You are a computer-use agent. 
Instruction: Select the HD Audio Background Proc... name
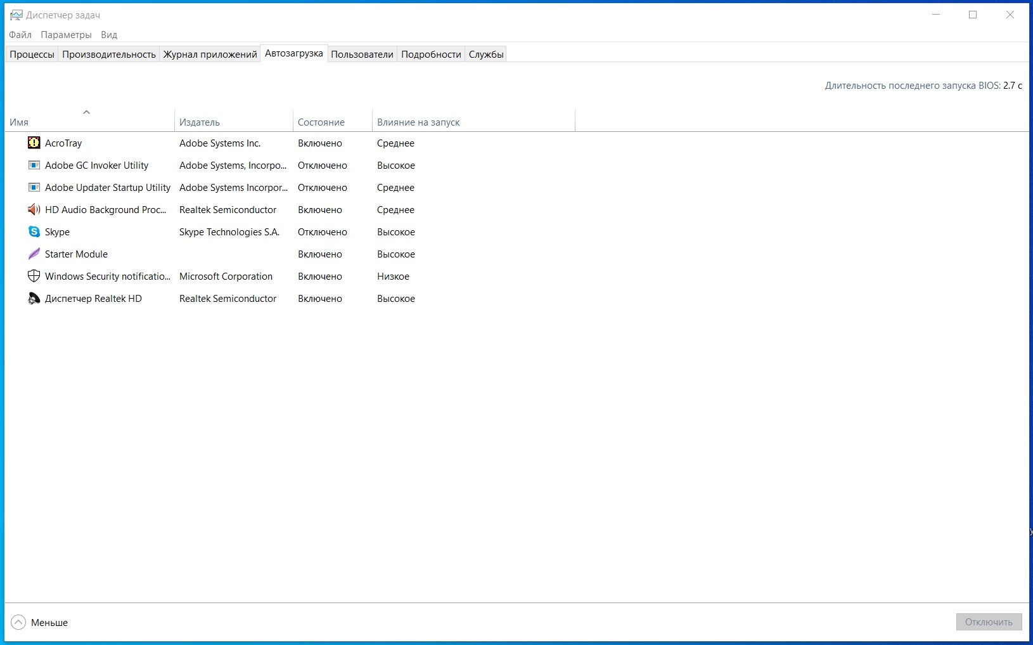point(106,210)
